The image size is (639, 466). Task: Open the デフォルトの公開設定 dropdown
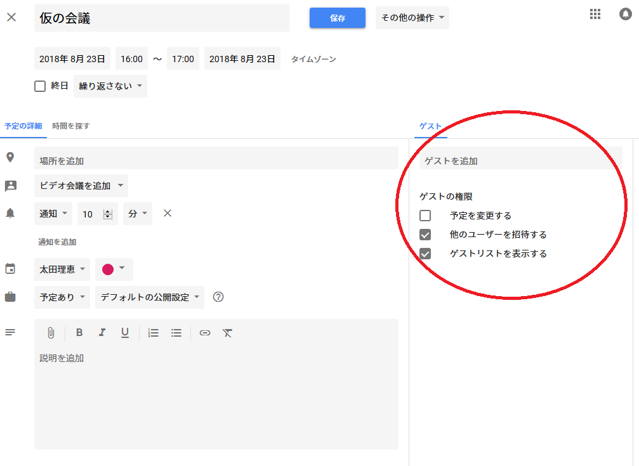coord(150,297)
